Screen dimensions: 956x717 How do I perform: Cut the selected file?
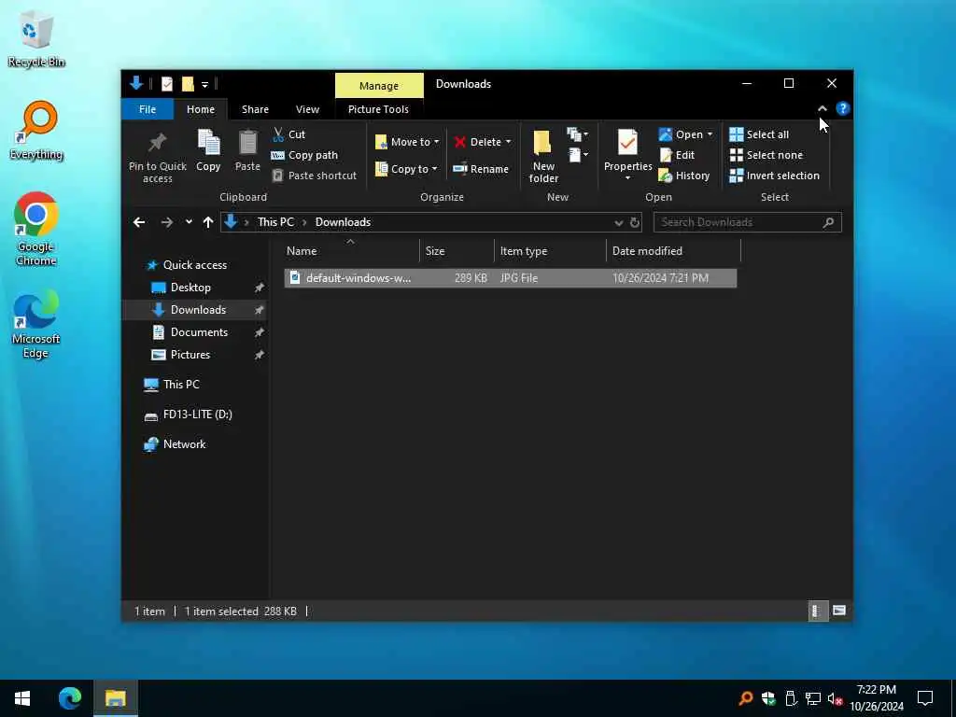point(289,134)
